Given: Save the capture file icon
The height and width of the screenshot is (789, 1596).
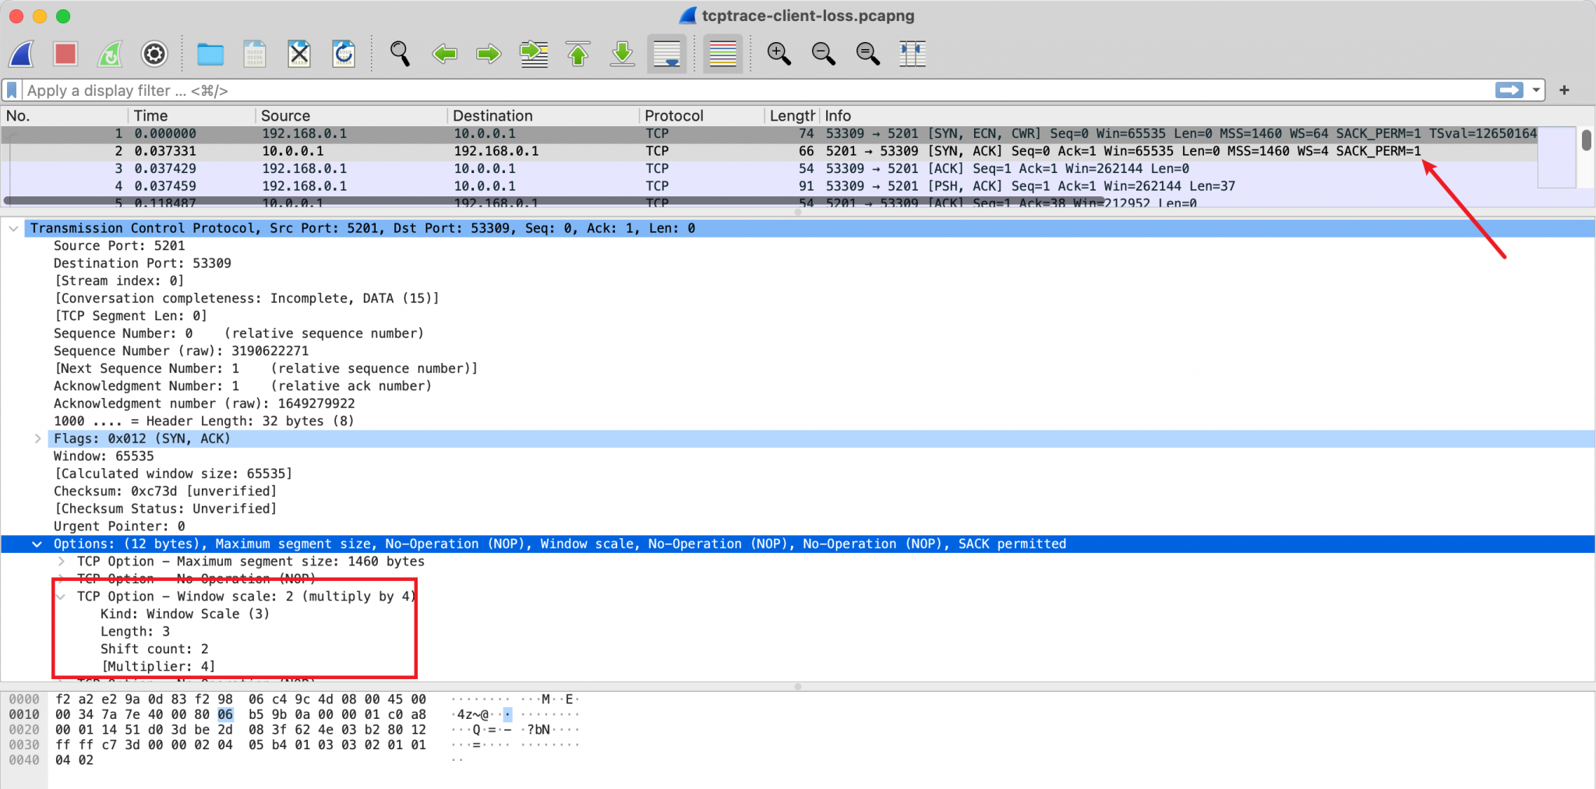Looking at the screenshot, I should point(255,54).
